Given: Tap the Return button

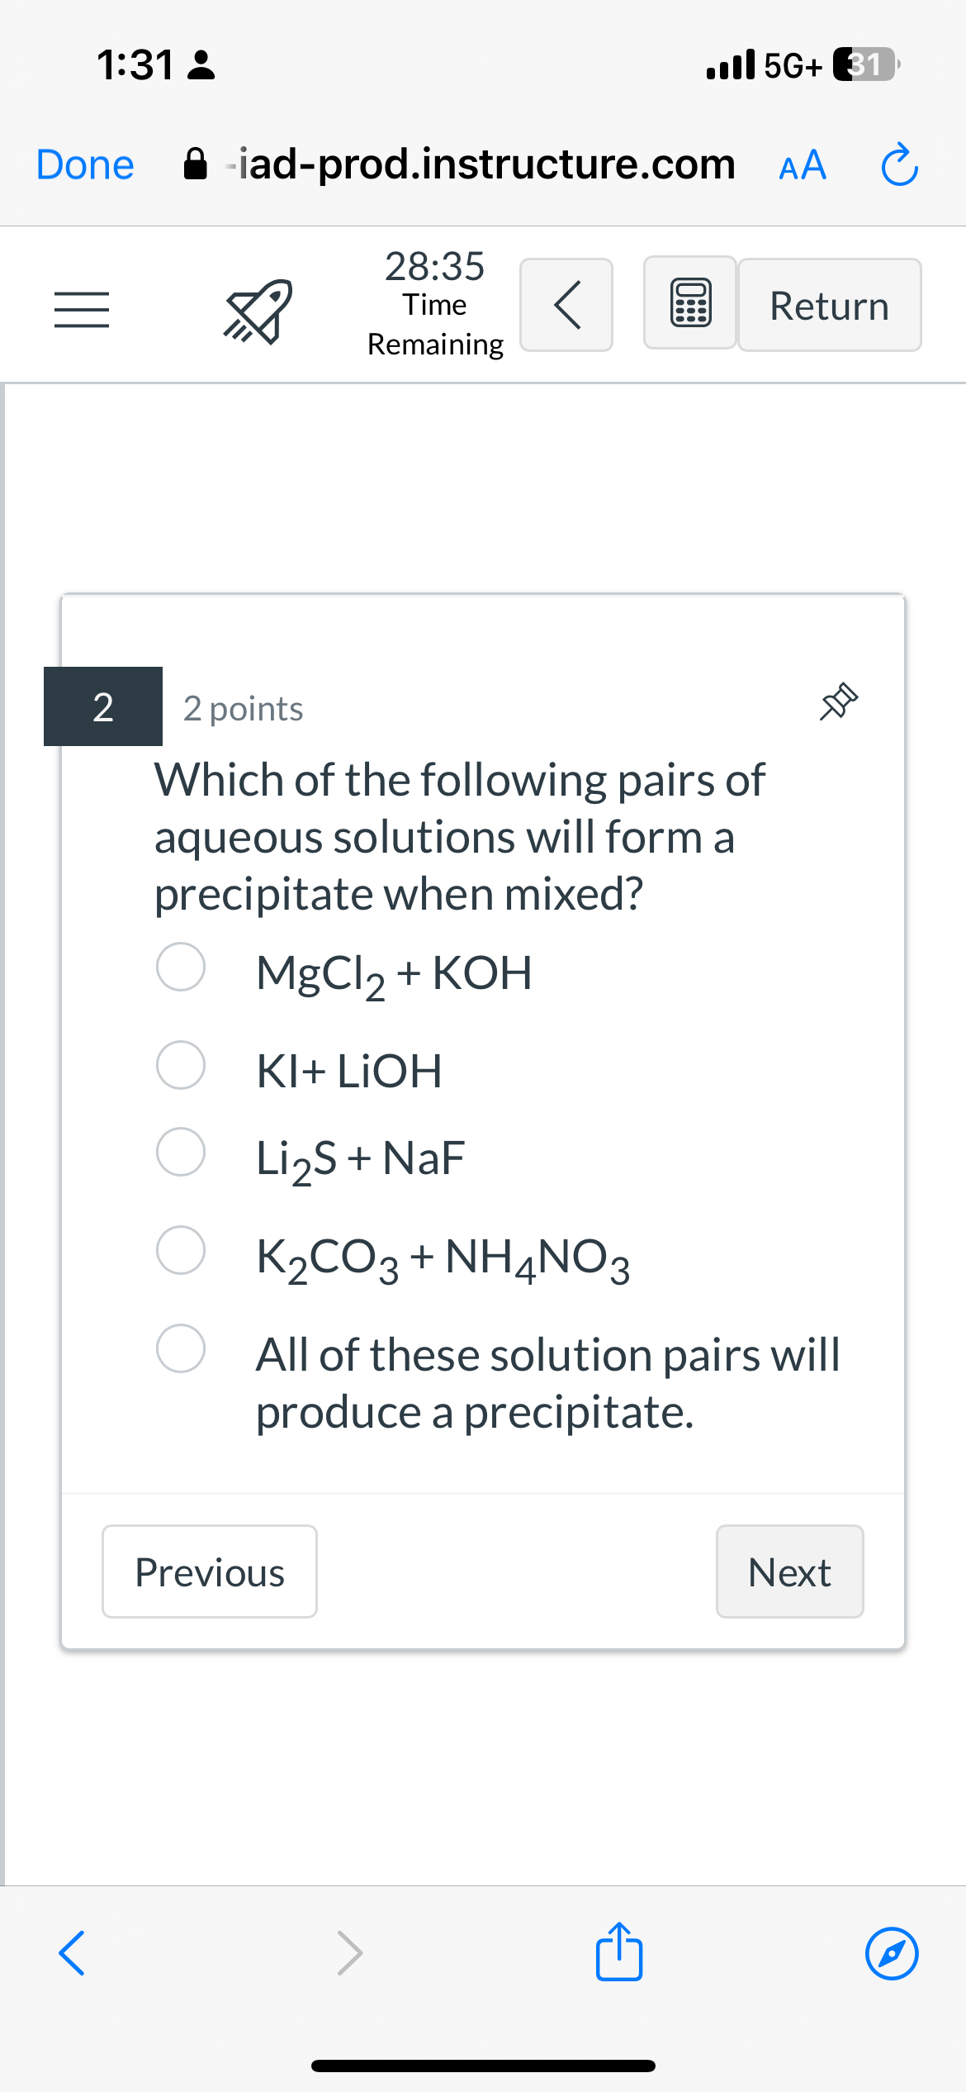Looking at the screenshot, I should click(x=828, y=305).
